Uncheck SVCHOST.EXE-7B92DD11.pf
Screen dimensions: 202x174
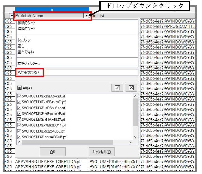coord(19,125)
